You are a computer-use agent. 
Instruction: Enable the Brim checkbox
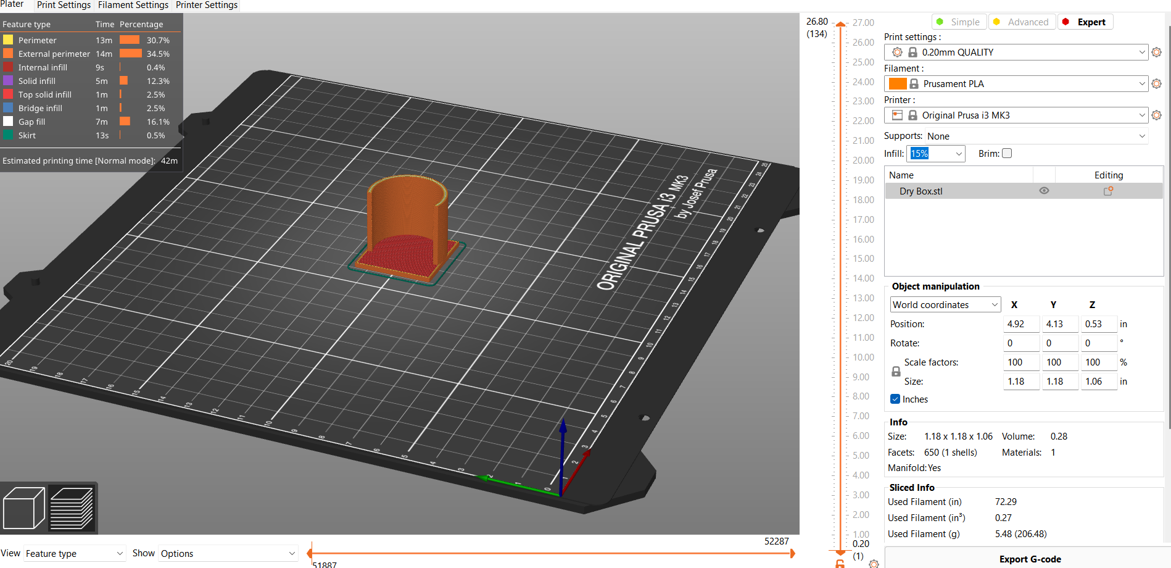click(1007, 153)
